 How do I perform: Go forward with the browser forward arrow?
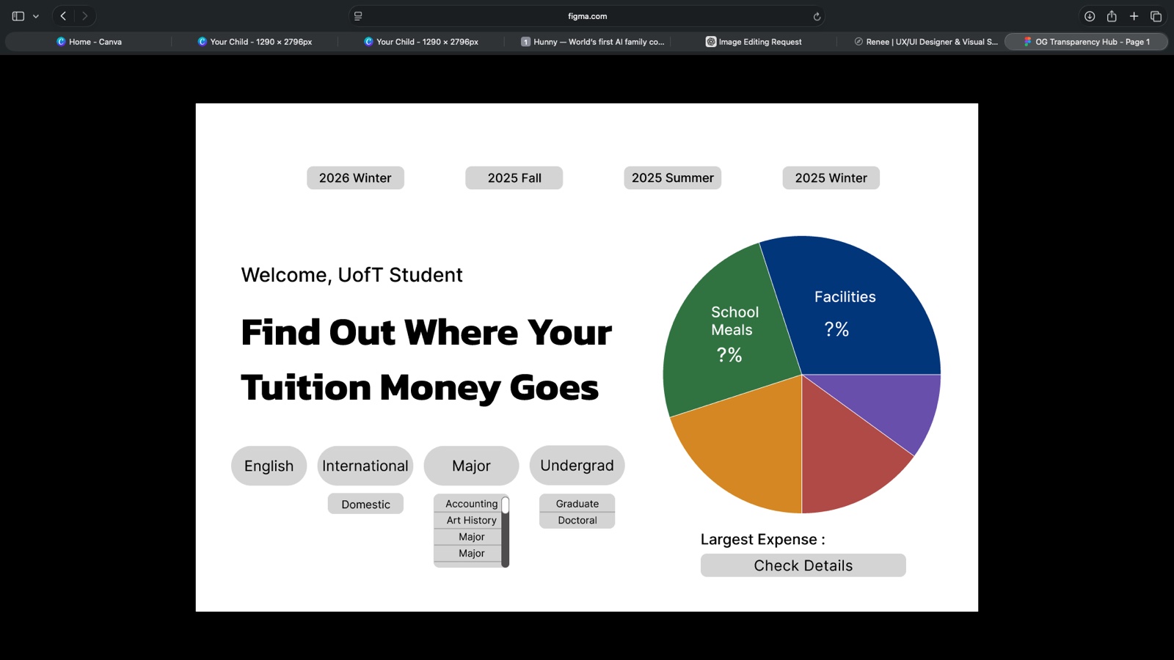(84, 16)
